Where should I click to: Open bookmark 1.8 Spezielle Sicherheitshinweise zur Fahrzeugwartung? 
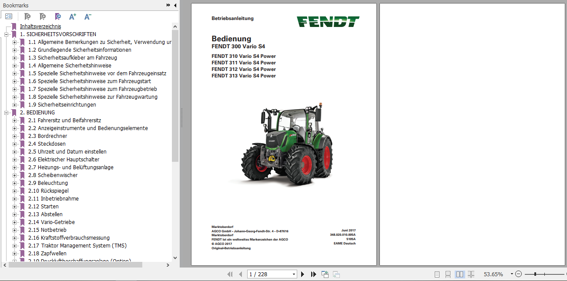coord(93,97)
